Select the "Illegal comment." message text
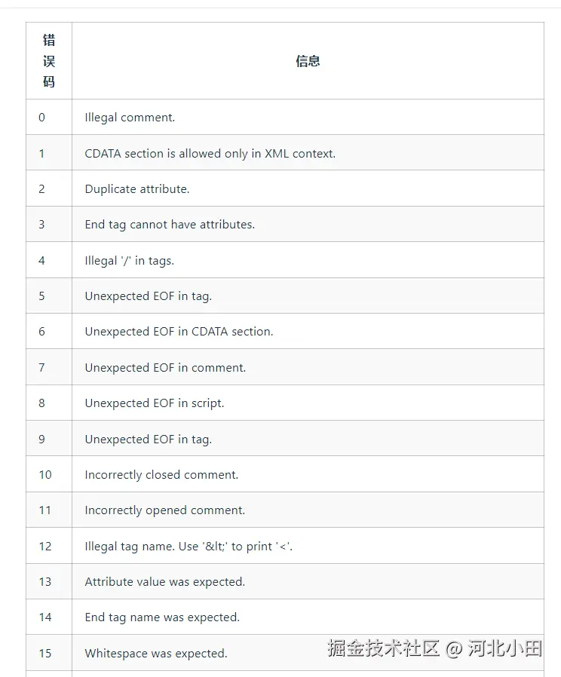 pos(130,118)
